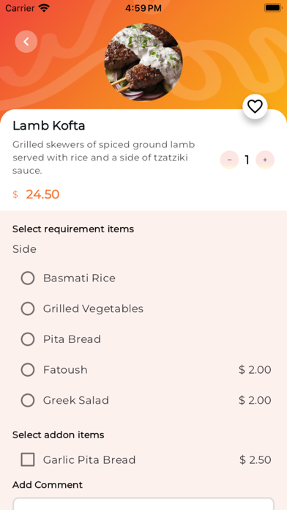Image resolution: width=287 pixels, height=510 pixels.
Task: Decrease quantity with minus button
Action: point(229,160)
